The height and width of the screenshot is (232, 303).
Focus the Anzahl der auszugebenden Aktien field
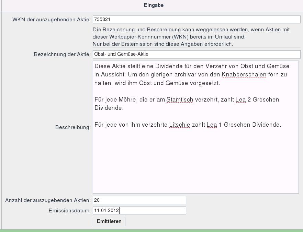[139, 200]
